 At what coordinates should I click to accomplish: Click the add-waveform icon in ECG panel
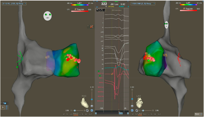pos(101,10)
